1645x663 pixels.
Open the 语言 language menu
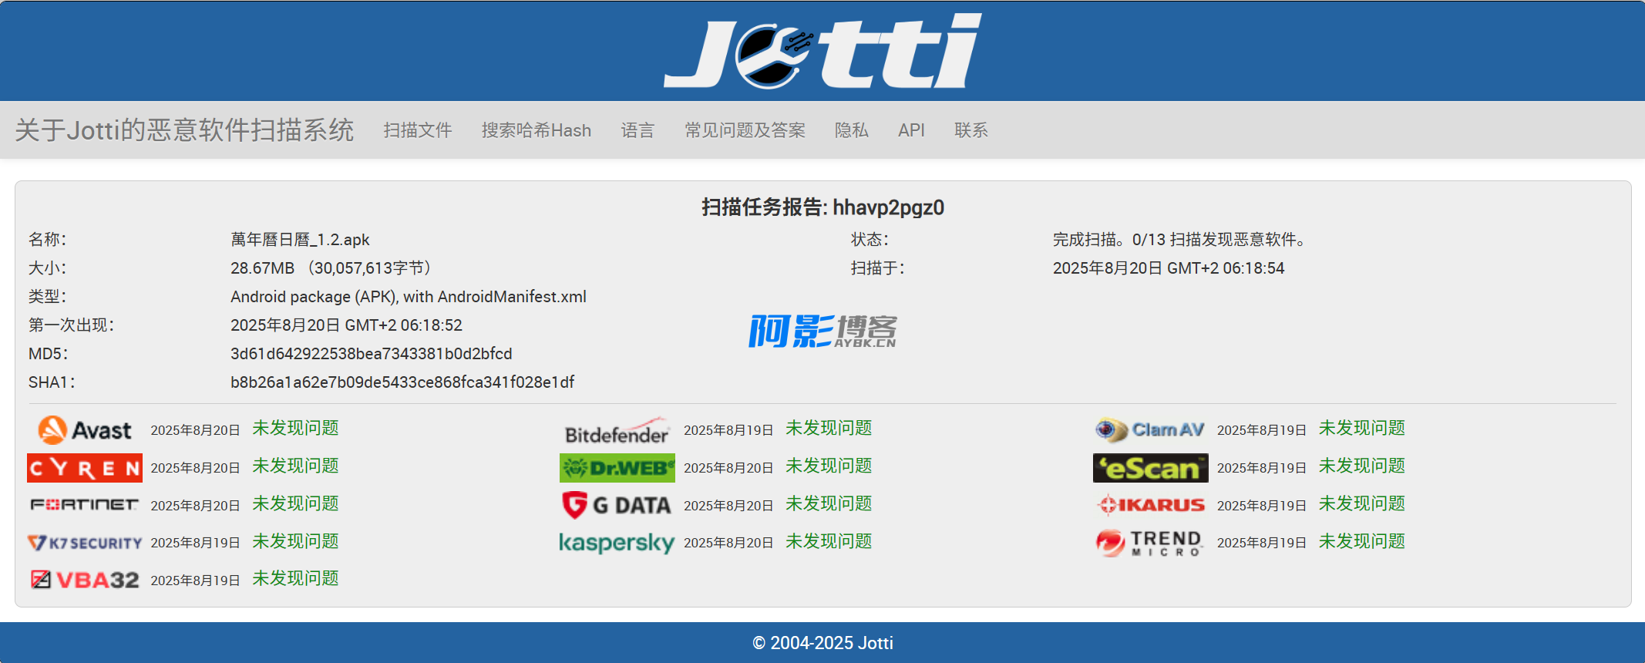(637, 130)
